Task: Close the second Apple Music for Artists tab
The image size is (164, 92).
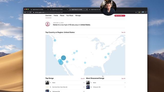Action: pos(67,9)
